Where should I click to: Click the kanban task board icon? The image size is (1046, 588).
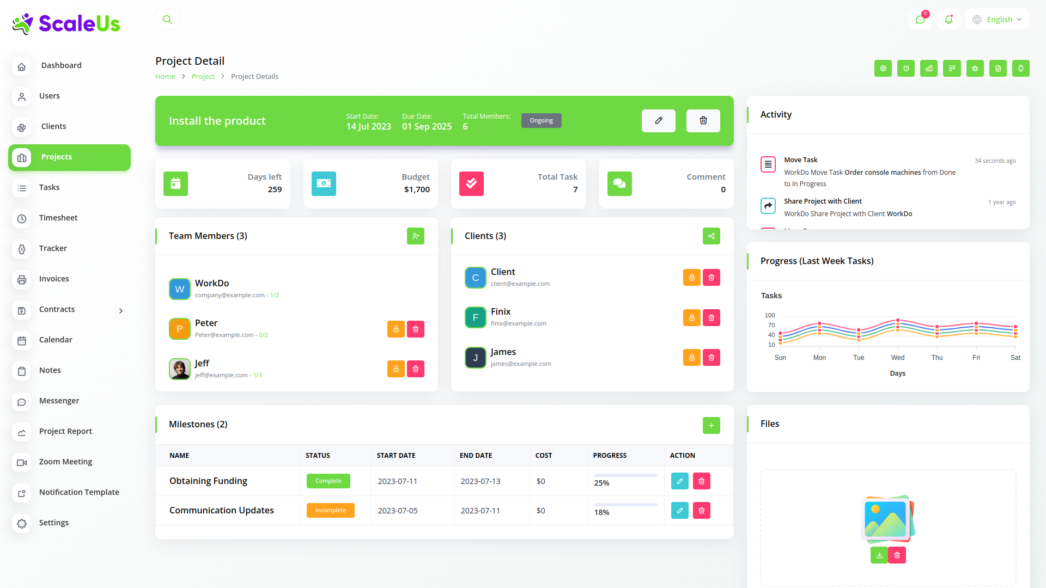pyautogui.click(x=952, y=69)
